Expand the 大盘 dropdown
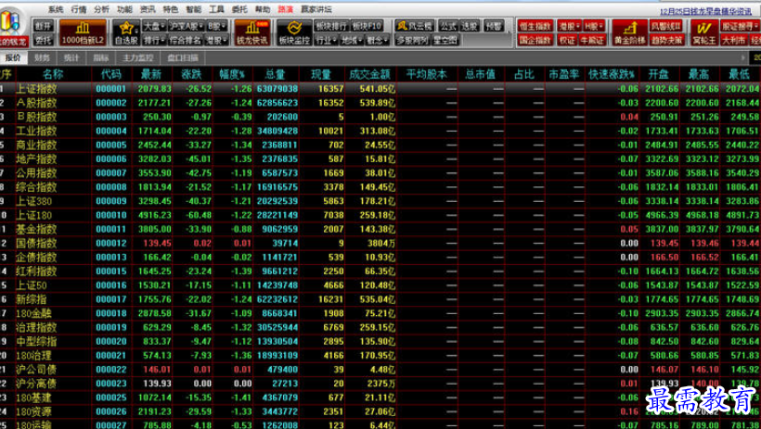The height and width of the screenshot is (429, 761). 154,26
